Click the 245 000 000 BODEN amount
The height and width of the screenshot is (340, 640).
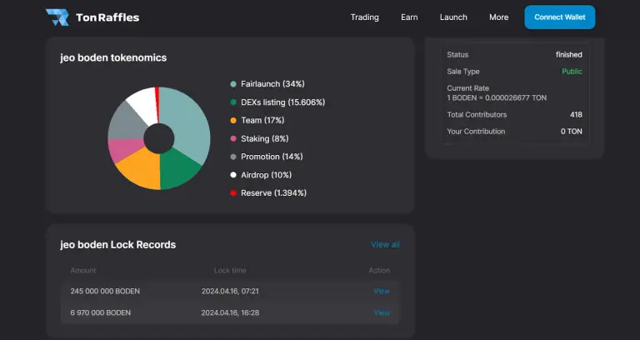(x=105, y=291)
